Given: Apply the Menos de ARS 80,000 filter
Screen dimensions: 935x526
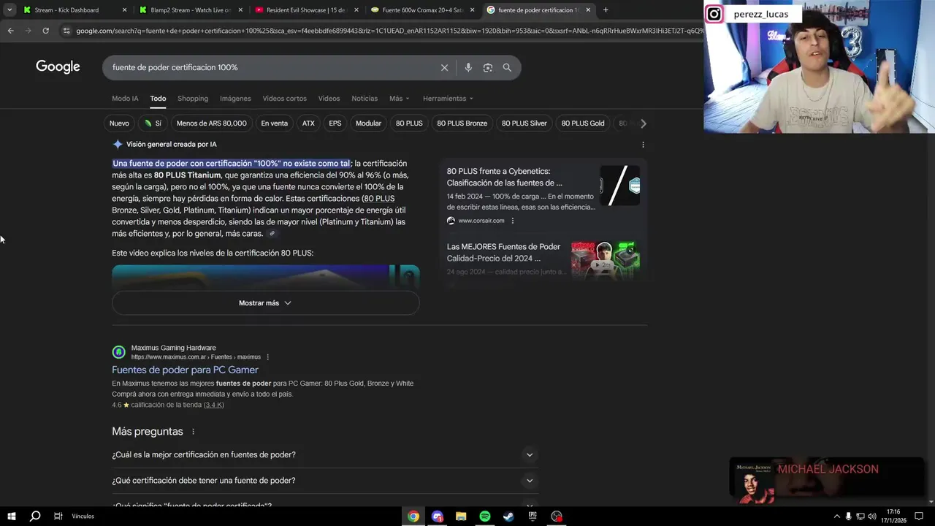Looking at the screenshot, I should pyautogui.click(x=211, y=123).
